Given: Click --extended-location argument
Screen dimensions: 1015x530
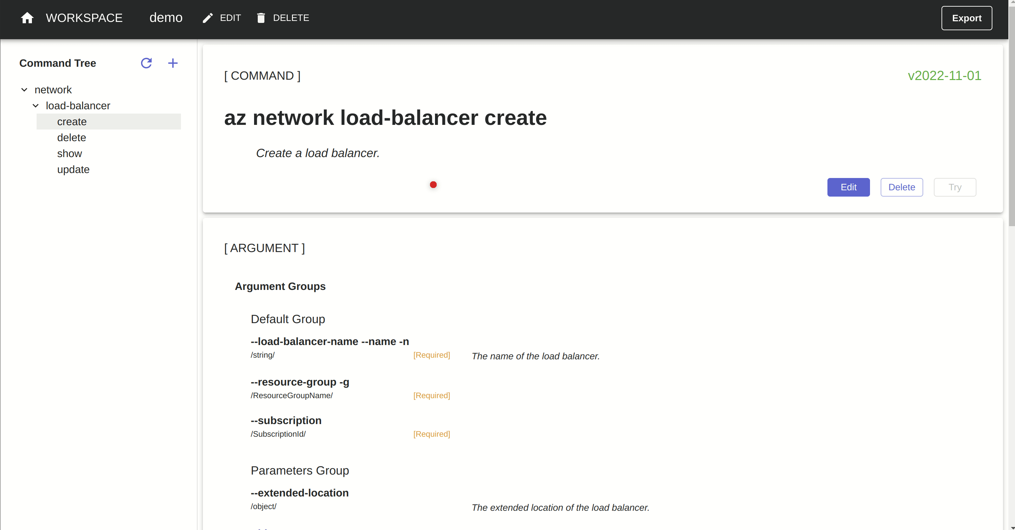Looking at the screenshot, I should [299, 493].
